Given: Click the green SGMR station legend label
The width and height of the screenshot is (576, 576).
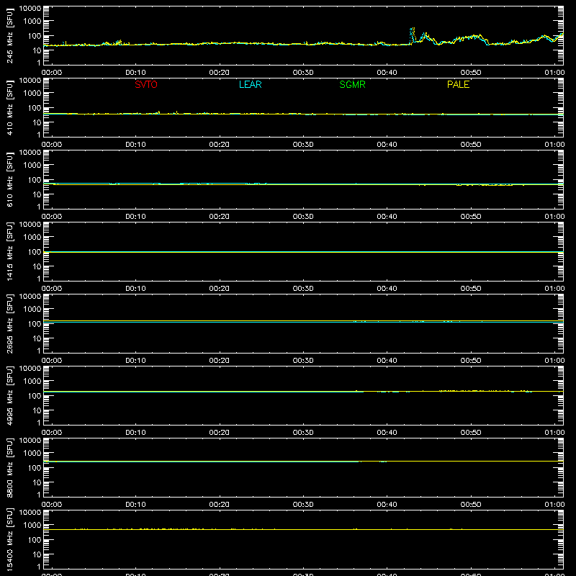Looking at the screenshot, I should pyautogui.click(x=352, y=84).
